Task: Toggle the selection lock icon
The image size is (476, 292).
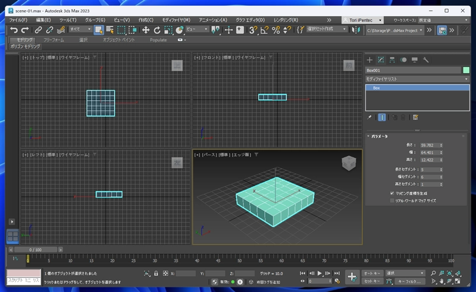Action: point(156,273)
